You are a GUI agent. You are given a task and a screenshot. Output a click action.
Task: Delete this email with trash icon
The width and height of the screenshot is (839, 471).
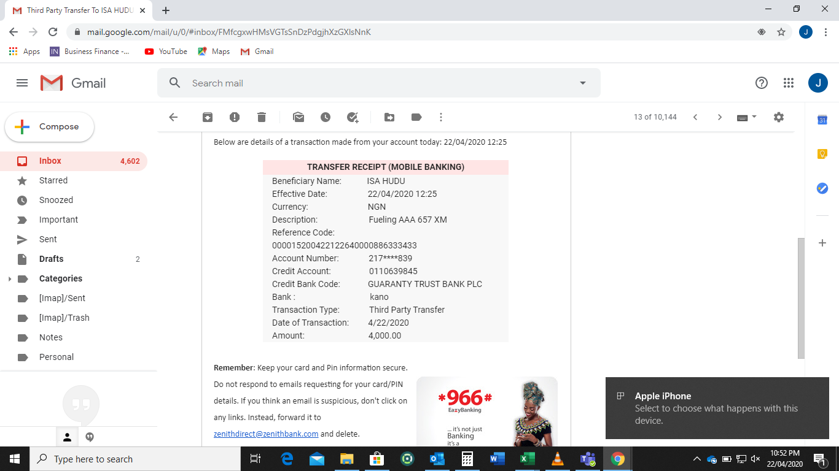[262, 117]
